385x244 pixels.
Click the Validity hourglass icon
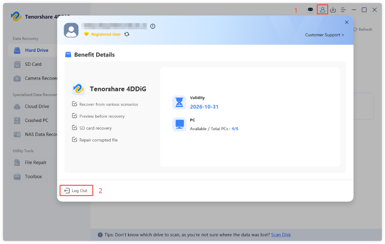pyautogui.click(x=179, y=102)
